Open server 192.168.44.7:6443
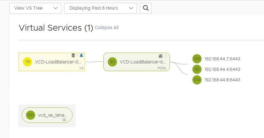The width and height of the screenshot is (264, 138). 222,59
